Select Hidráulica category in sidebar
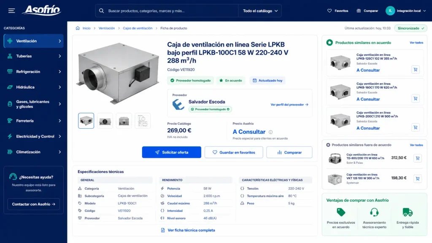This screenshot has height=243, width=432. 34,87
